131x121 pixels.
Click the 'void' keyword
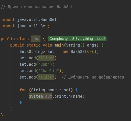click(x=47, y=45)
